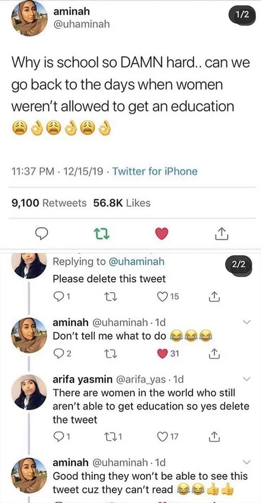Open @uhaminah link in "Replying to"
Image resolution: width=261 pixels, height=503 pixels.
point(137,262)
